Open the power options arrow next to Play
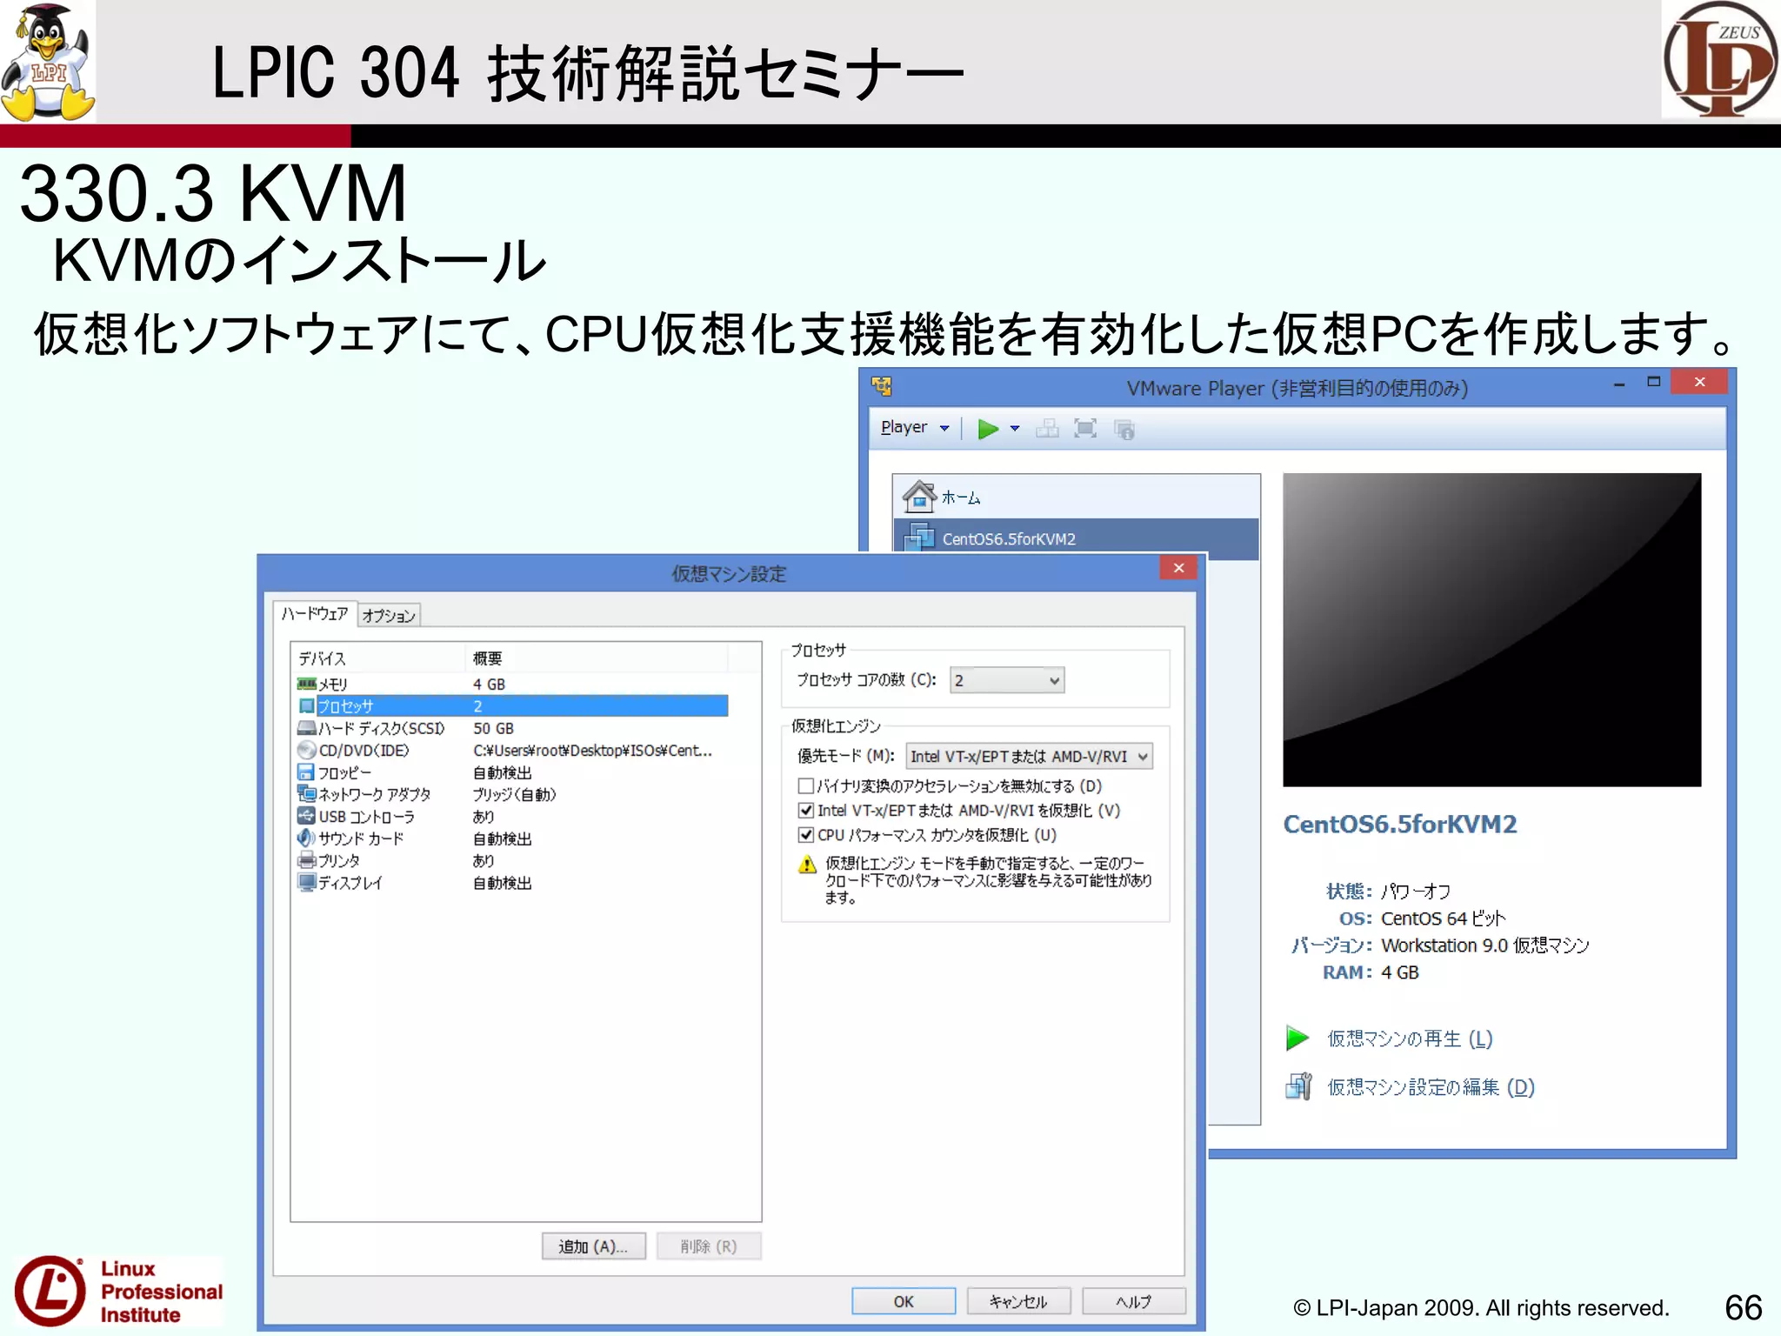The height and width of the screenshot is (1336, 1781). click(1015, 429)
